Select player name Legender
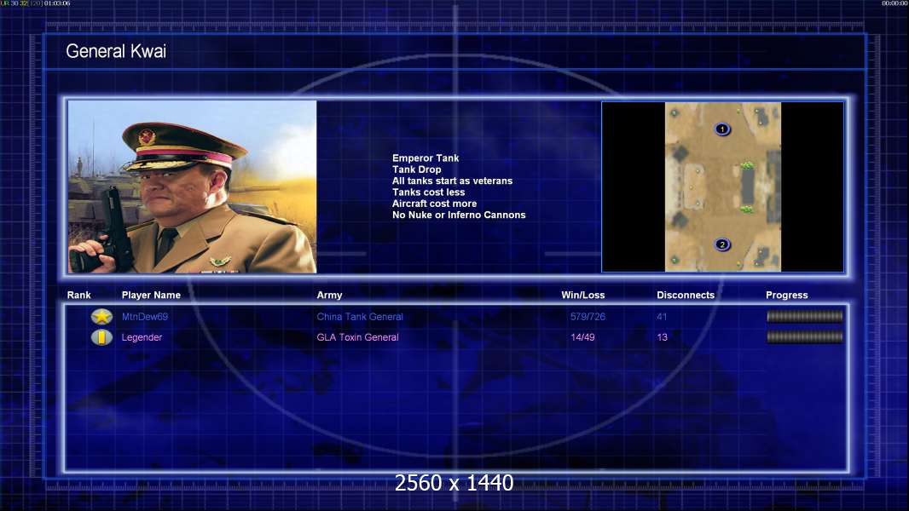The height and width of the screenshot is (511, 909). [142, 337]
